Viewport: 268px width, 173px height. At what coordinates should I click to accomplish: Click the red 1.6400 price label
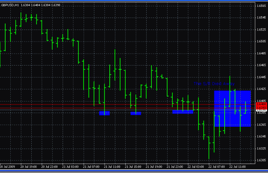[x=262, y=104]
